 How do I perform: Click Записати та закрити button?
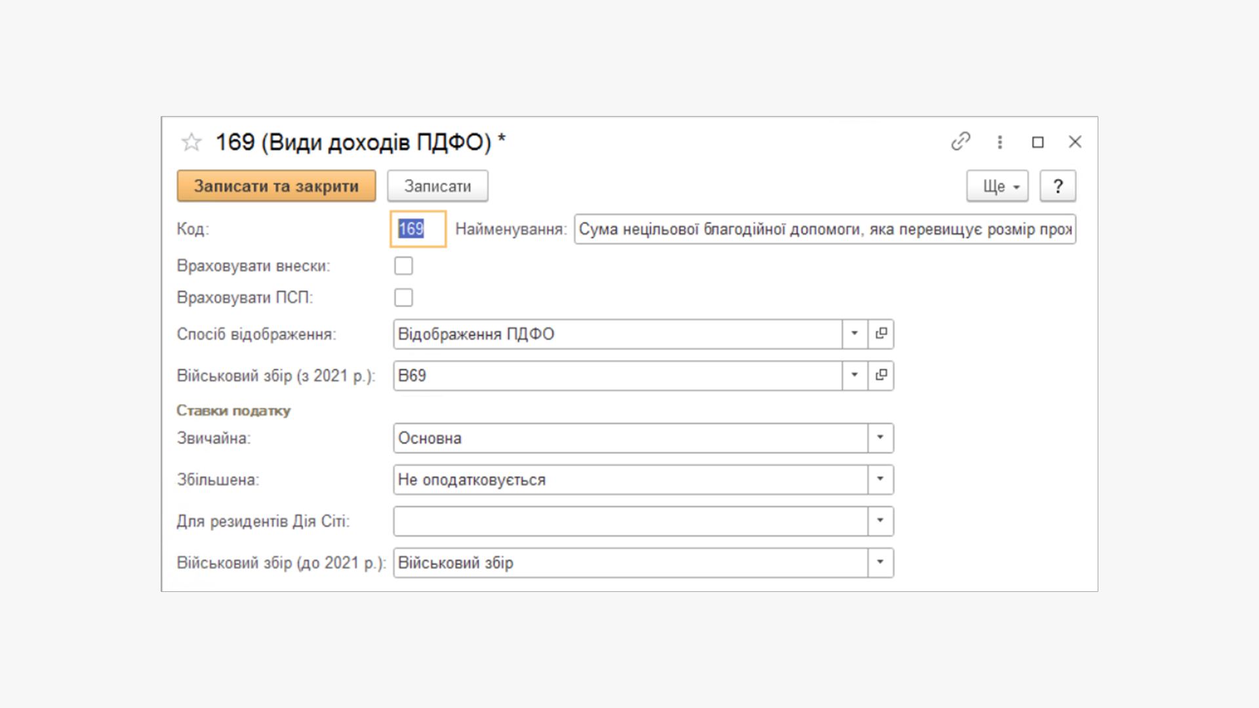point(276,186)
